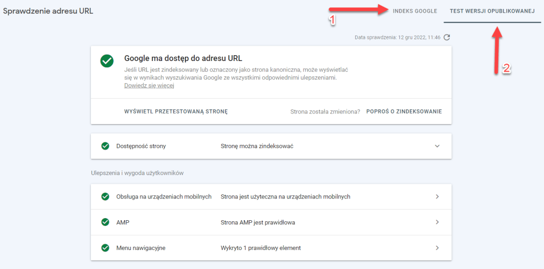Click WYŚWIETL PRZETESTOWANĄ STRONĘ button
The width and height of the screenshot is (544, 269).
(x=176, y=112)
